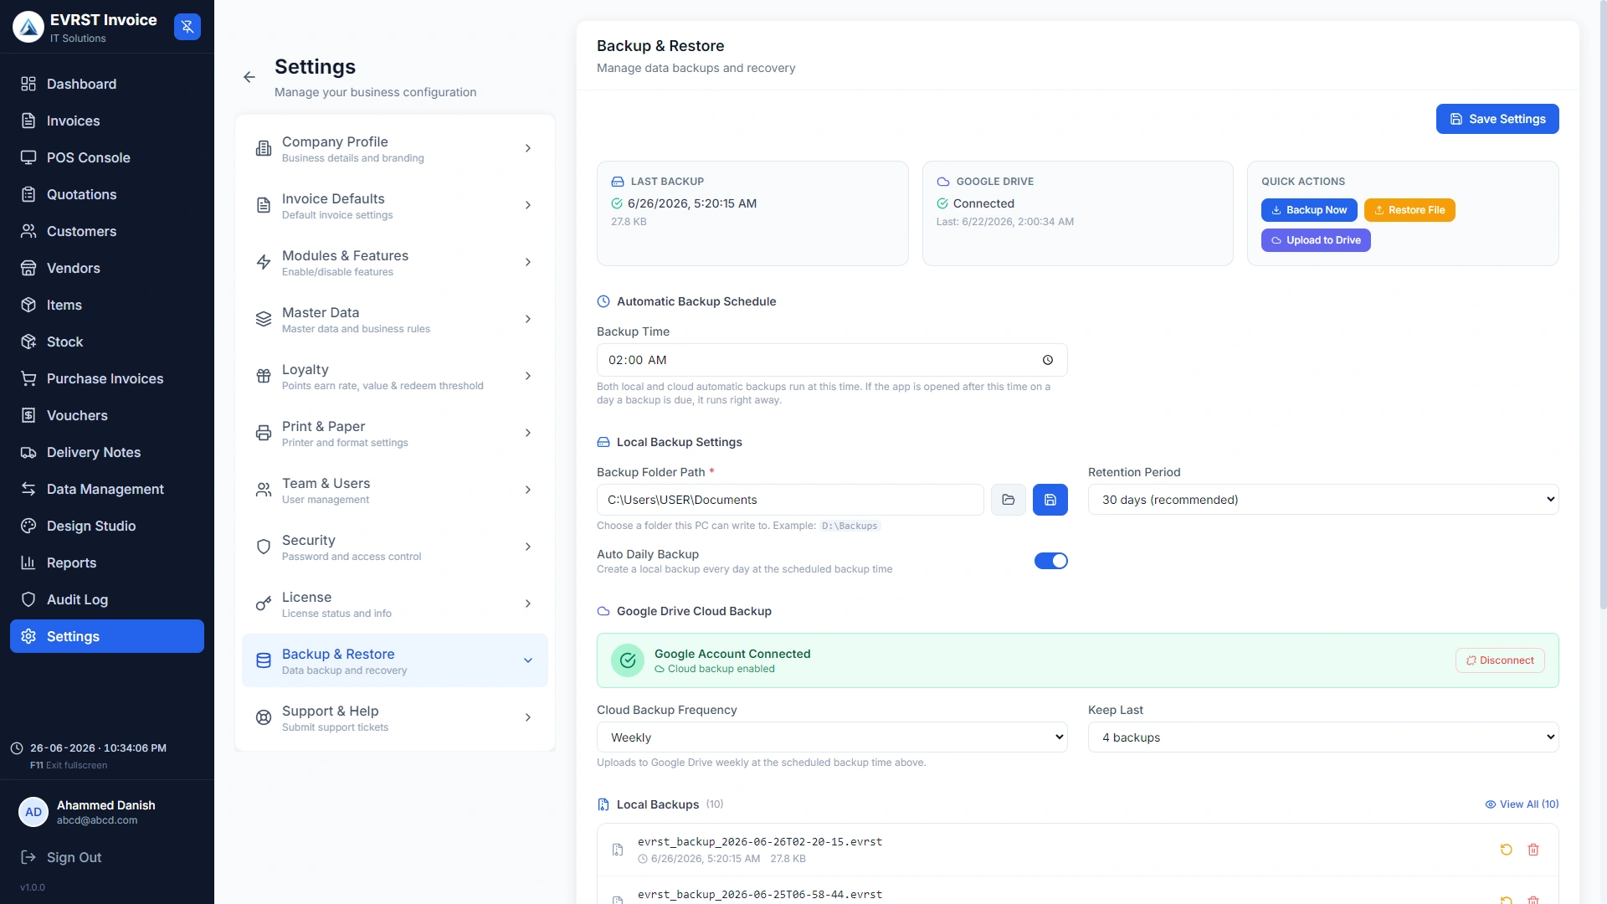Go back using the Settings back arrow
This screenshot has height=904, width=1607.
pyautogui.click(x=249, y=77)
